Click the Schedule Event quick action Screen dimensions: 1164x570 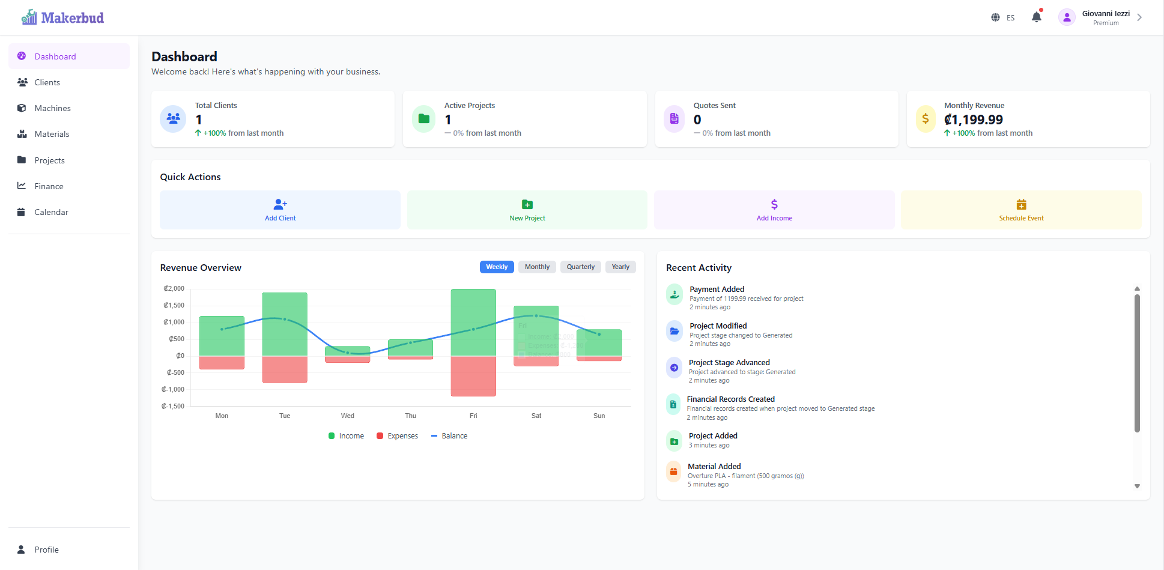click(x=1021, y=210)
